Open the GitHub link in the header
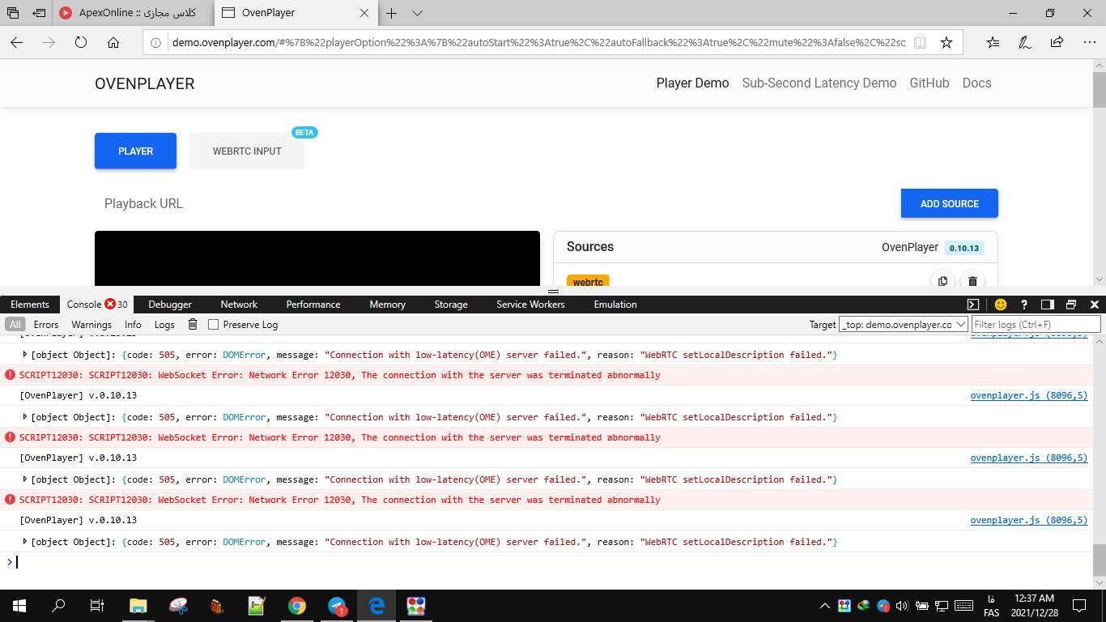This screenshot has height=622, width=1106. [x=929, y=83]
